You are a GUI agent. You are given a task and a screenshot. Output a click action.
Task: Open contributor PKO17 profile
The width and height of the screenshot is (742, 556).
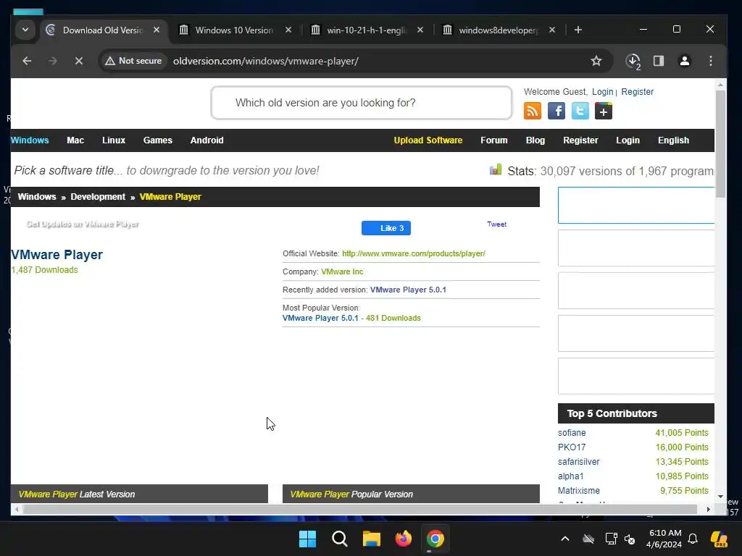[x=572, y=447]
